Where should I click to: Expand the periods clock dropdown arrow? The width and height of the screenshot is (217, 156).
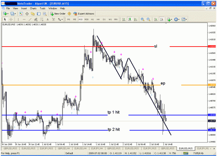(179, 19)
